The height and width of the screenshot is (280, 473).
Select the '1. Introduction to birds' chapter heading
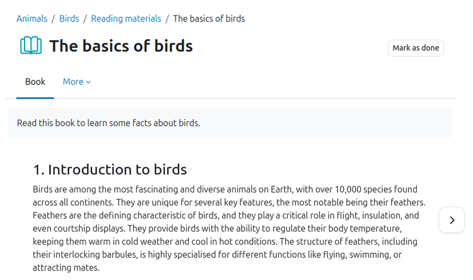pos(110,169)
